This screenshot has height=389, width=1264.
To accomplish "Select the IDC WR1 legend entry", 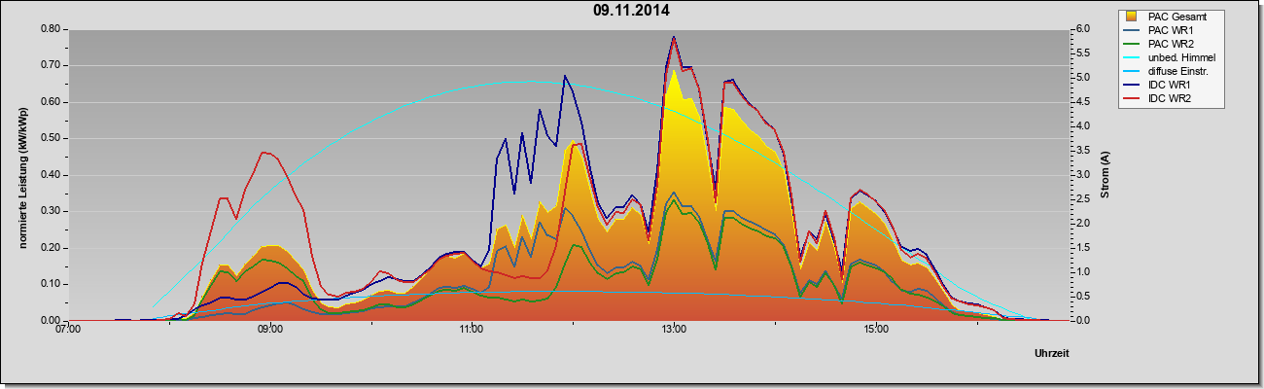I will [x=1170, y=85].
